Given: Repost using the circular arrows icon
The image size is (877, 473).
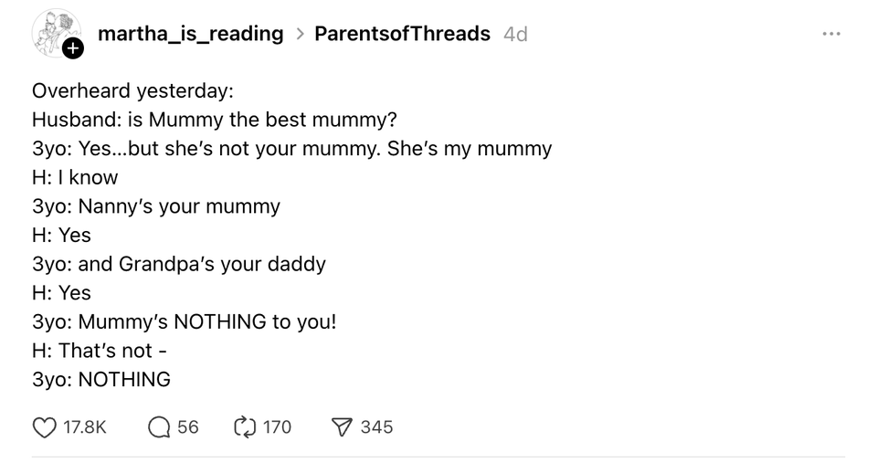Looking at the screenshot, I should pos(245,427).
